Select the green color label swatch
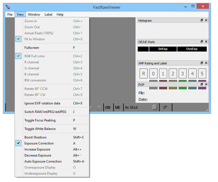 (x=183, y=88)
